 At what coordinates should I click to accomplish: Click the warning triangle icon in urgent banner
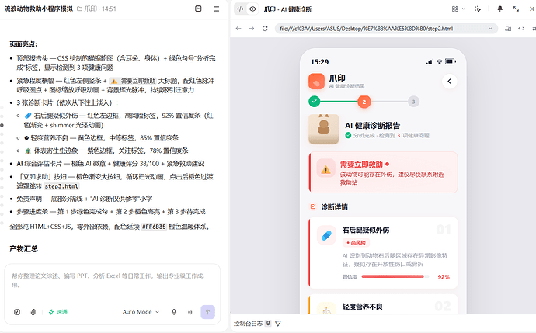coord(325,169)
